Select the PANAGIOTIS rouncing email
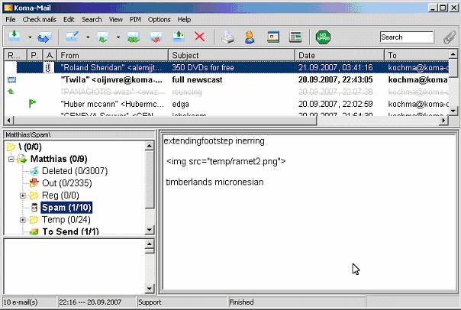 click(x=227, y=92)
